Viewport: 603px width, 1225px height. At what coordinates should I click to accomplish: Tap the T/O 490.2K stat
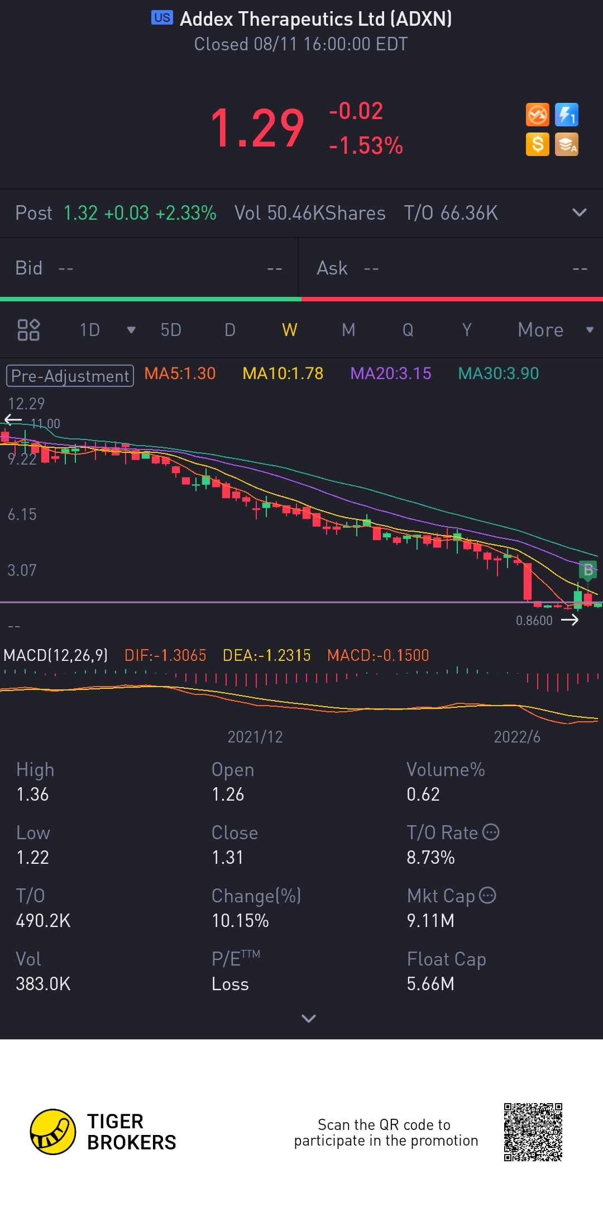pyautogui.click(x=43, y=908)
